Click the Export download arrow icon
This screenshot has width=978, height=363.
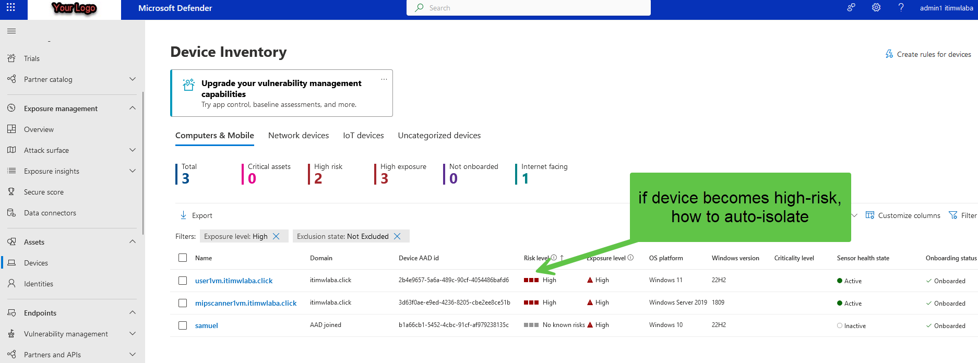click(184, 215)
